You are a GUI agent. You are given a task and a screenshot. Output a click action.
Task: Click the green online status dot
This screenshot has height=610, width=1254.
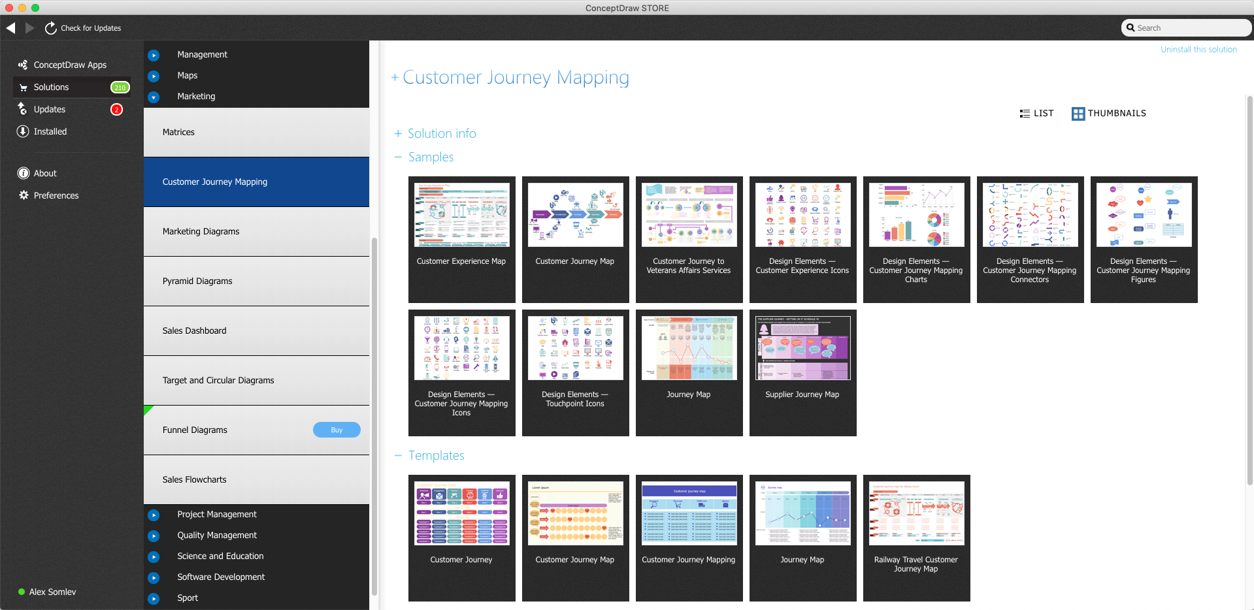(x=22, y=592)
